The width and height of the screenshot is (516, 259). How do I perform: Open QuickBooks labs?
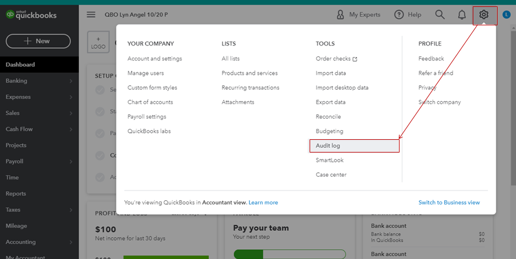149,131
